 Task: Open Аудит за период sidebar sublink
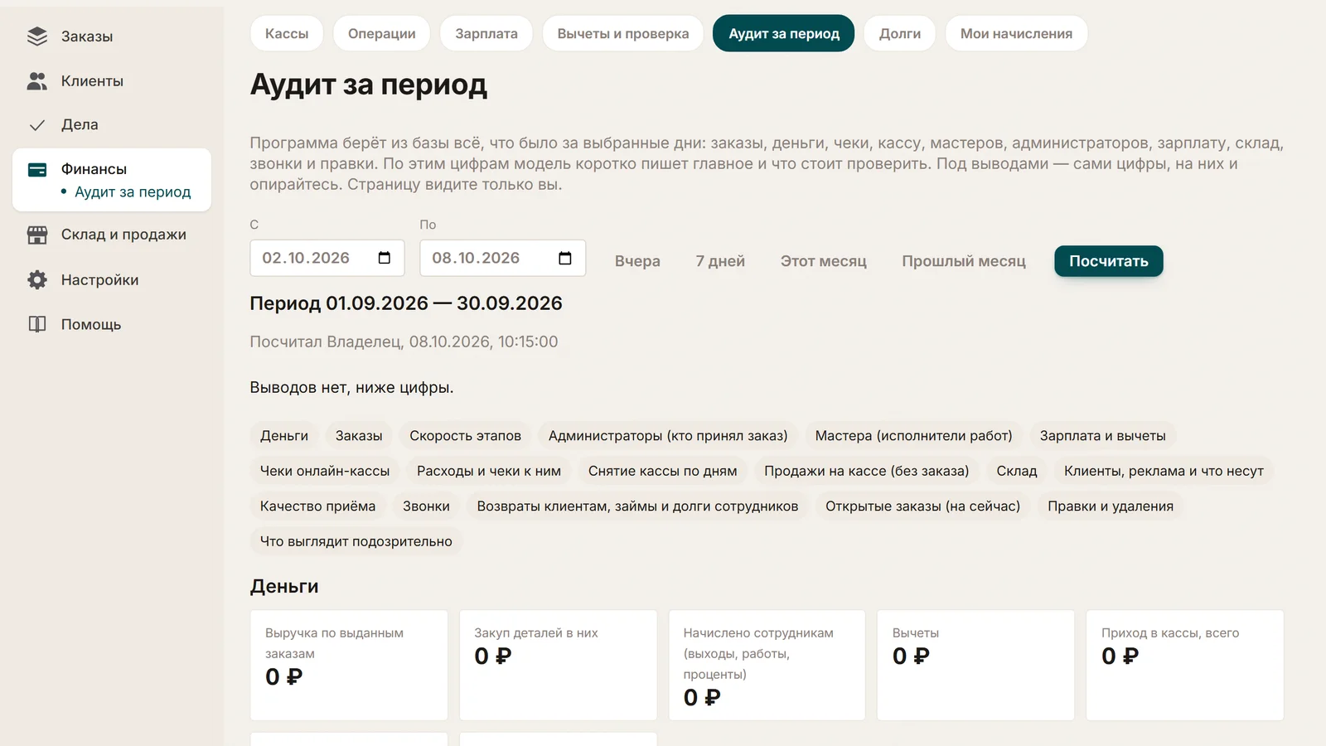tap(133, 192)
